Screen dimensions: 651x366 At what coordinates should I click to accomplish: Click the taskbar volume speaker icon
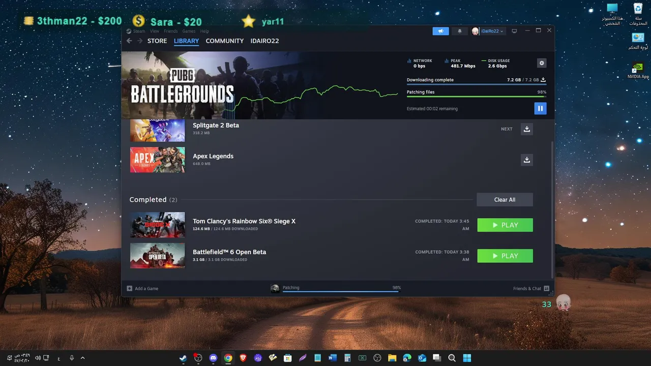(x=38, y=358)
